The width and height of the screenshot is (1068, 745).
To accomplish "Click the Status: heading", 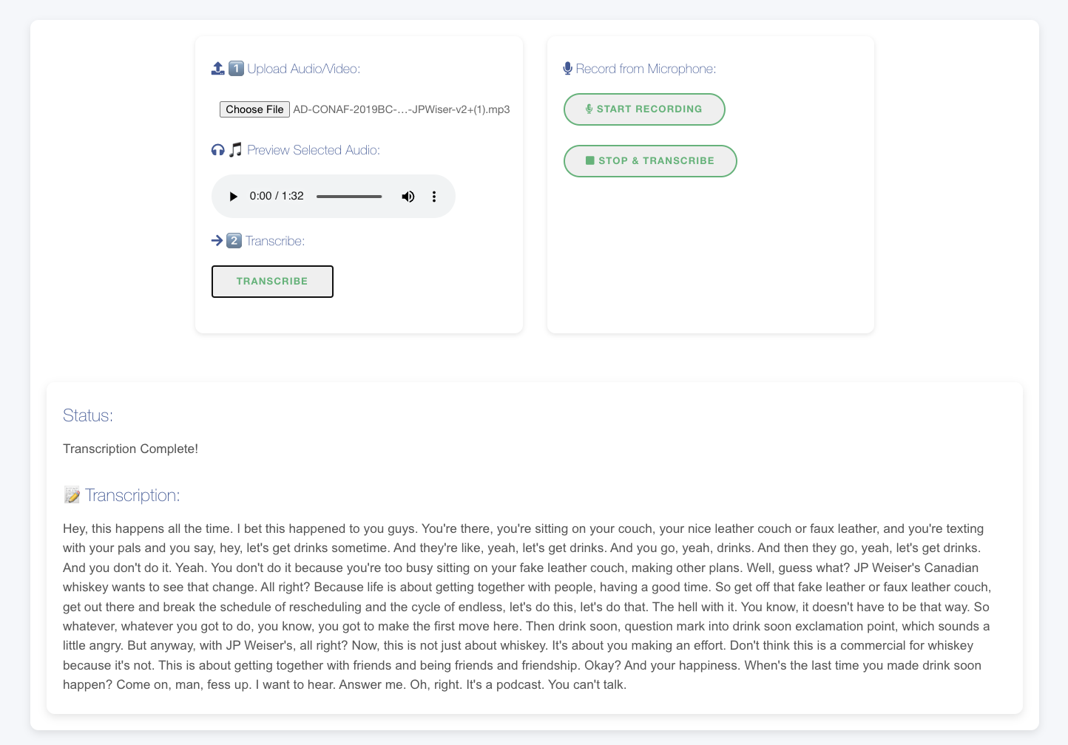I will pos(88,415).
